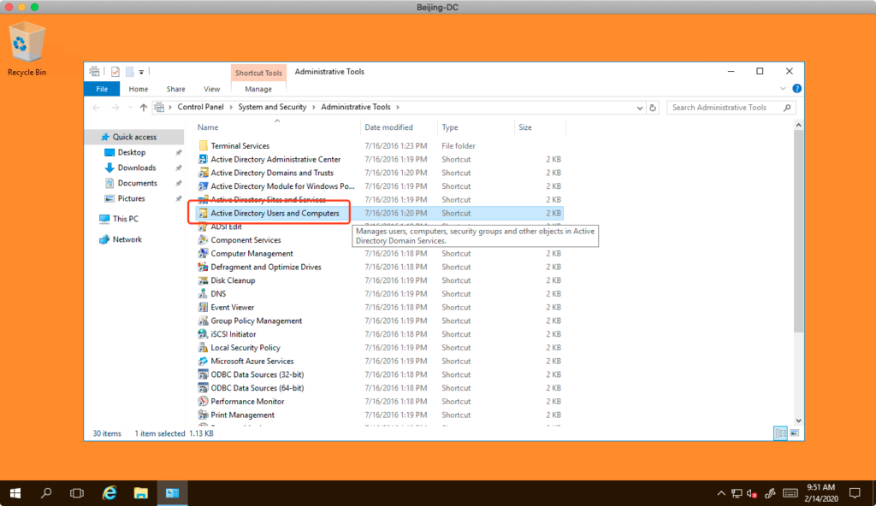Image resolution: width=876 pixels, height=506 pixels.
Task: Switch to the View ribbon tab
Action: tap(211, 89)
